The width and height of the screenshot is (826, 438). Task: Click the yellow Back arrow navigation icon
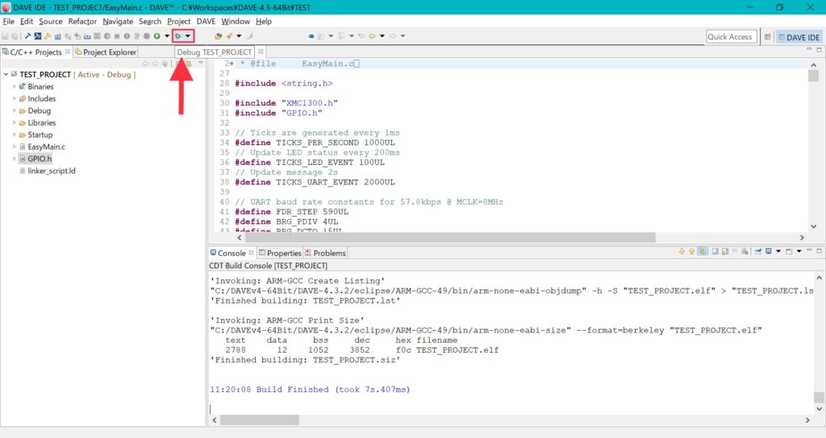click(372, 36)
